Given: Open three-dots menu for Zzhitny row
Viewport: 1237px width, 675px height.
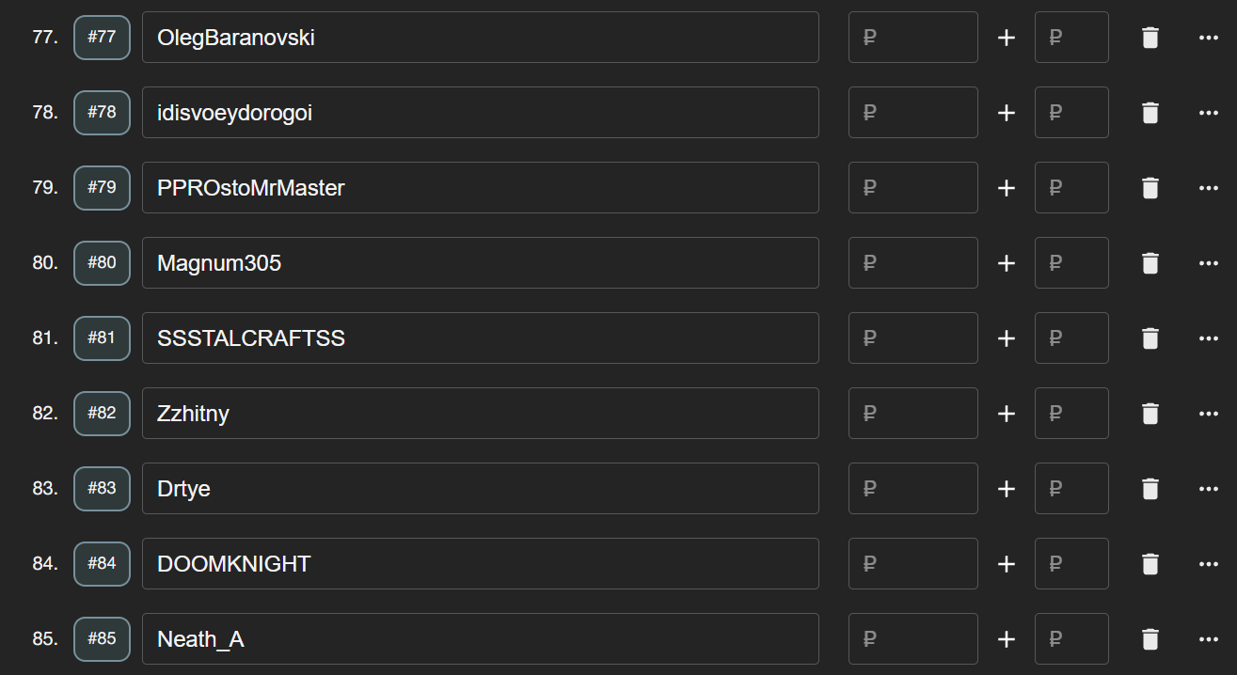Looking at the screenshot, I should tap(1209, 414).
